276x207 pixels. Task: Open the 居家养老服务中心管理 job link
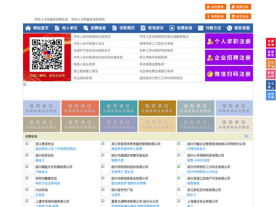127,149
